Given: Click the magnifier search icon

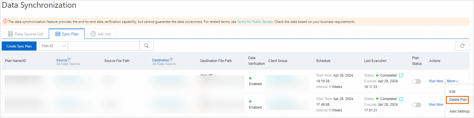Looking at the screenshot, I should (146, 46).
